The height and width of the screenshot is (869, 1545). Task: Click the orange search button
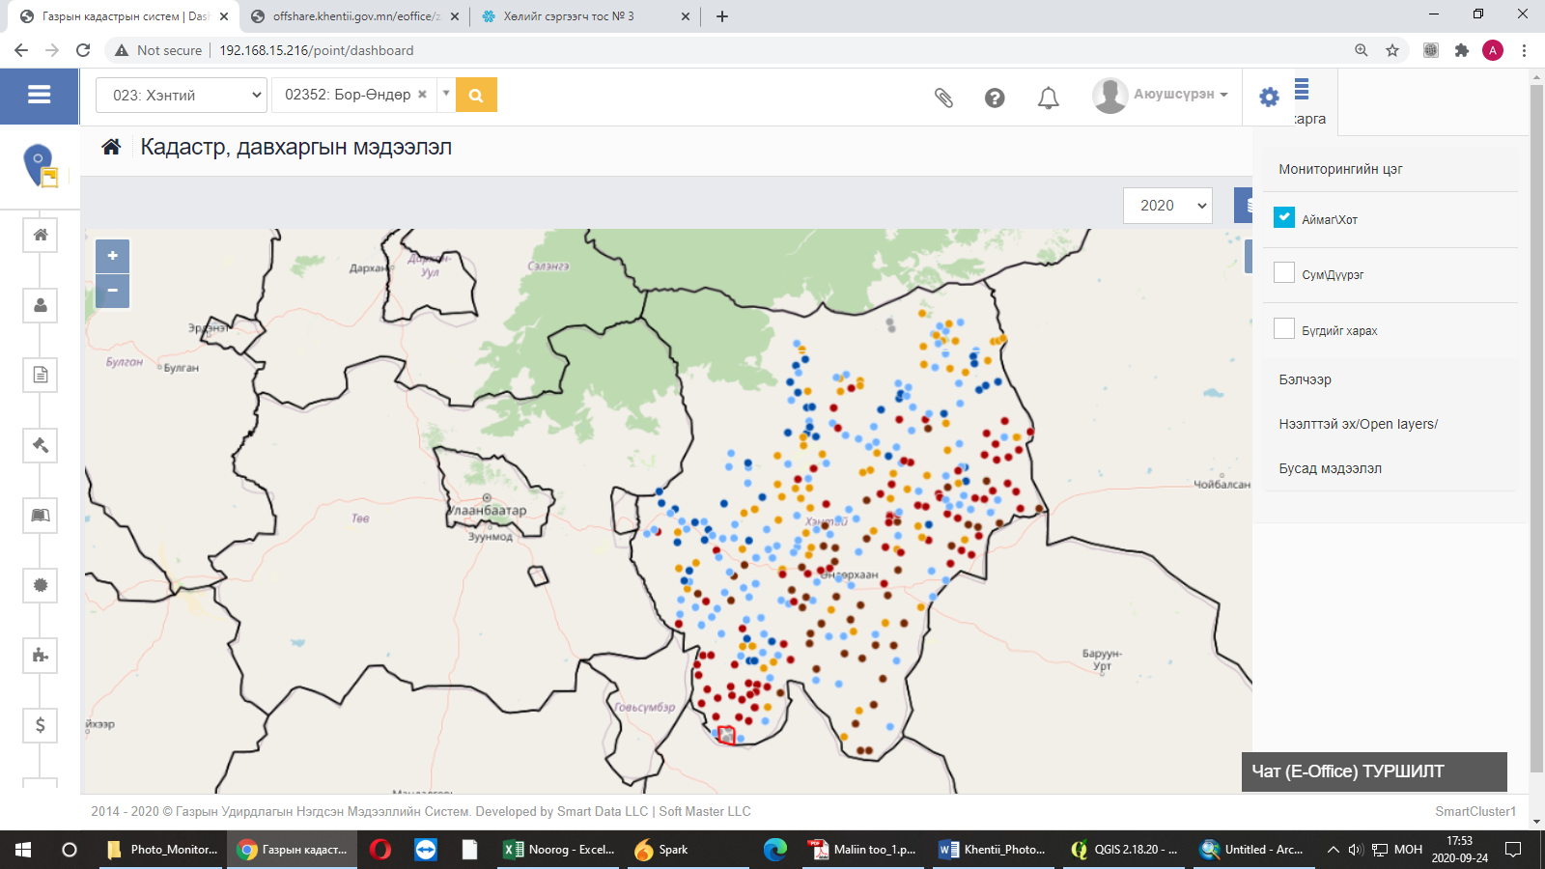pos(476,95)
